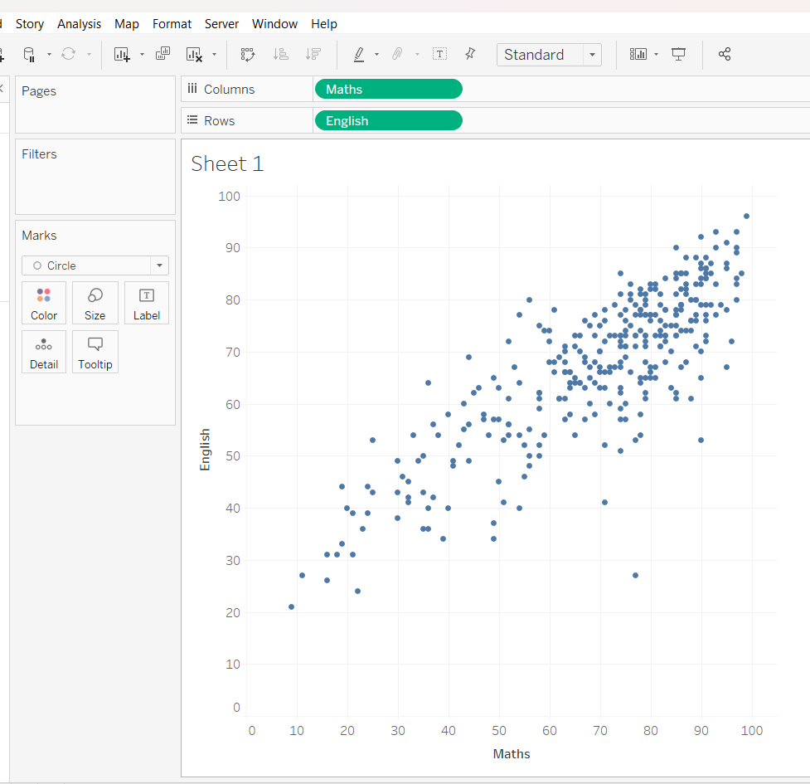Open the Standard fit dropdown
The image size is (810, 784).
[592, 55]
